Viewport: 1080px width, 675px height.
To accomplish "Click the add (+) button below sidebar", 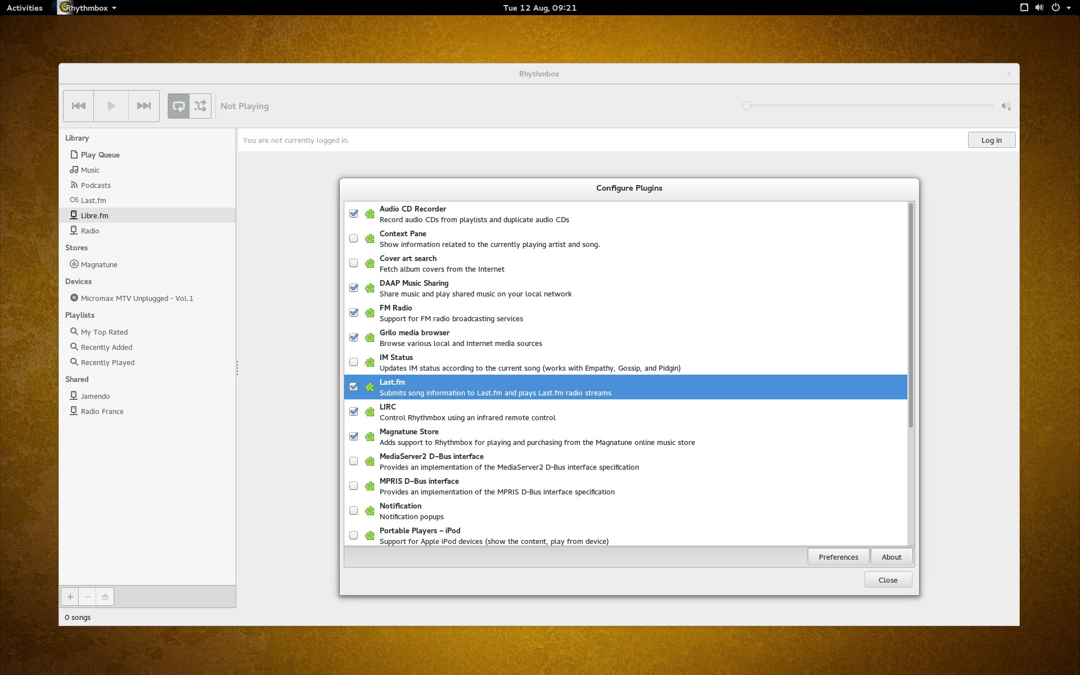I will pyautogui.click(x=70, y=596).
